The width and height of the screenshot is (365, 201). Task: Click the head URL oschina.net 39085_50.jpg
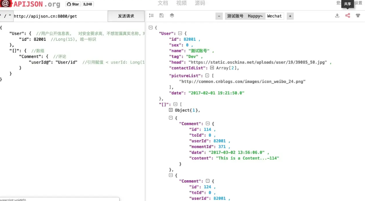click(x=258, y=62)
